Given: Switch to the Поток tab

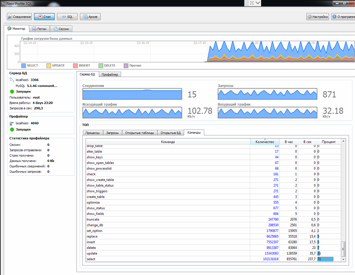Looking at the screenshot, I should (39, 29).
